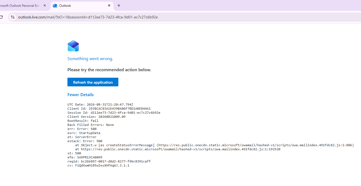This screenshot has height=186, width=361.
Task: Click the 'et: ServerError' line
Action: click(x=82, y=137)
